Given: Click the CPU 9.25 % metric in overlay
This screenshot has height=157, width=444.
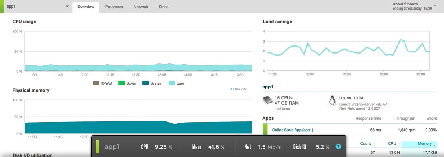Looking at the screenshot, I should point(156,147).
